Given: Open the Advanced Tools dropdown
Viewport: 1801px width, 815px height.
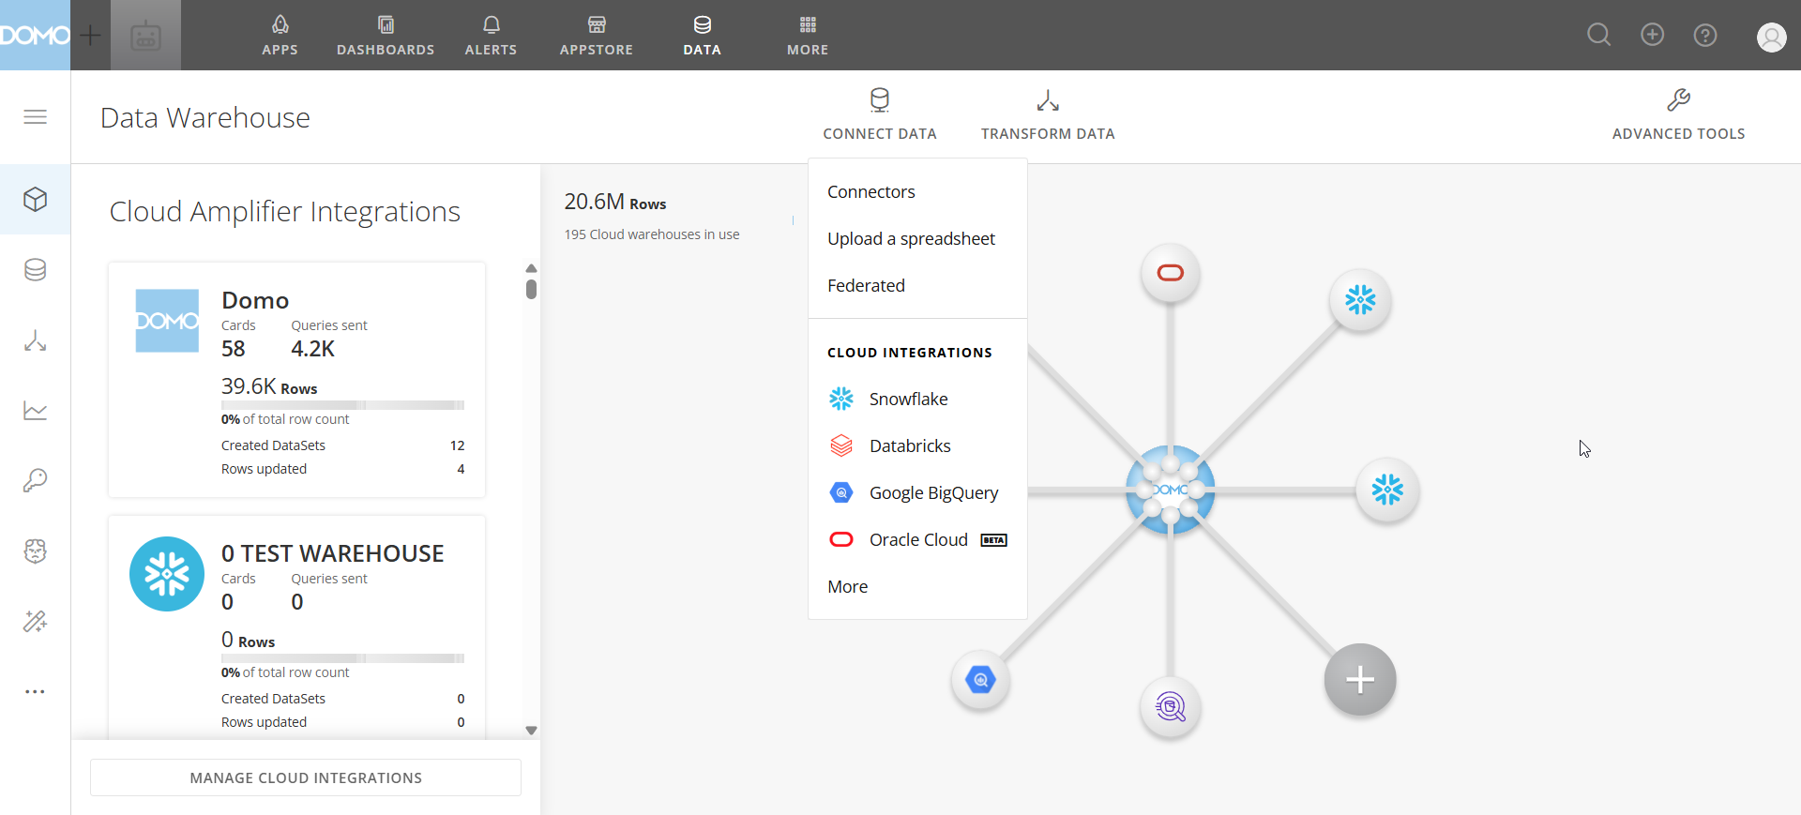Looking at the screenshot, I should 1678,114.
